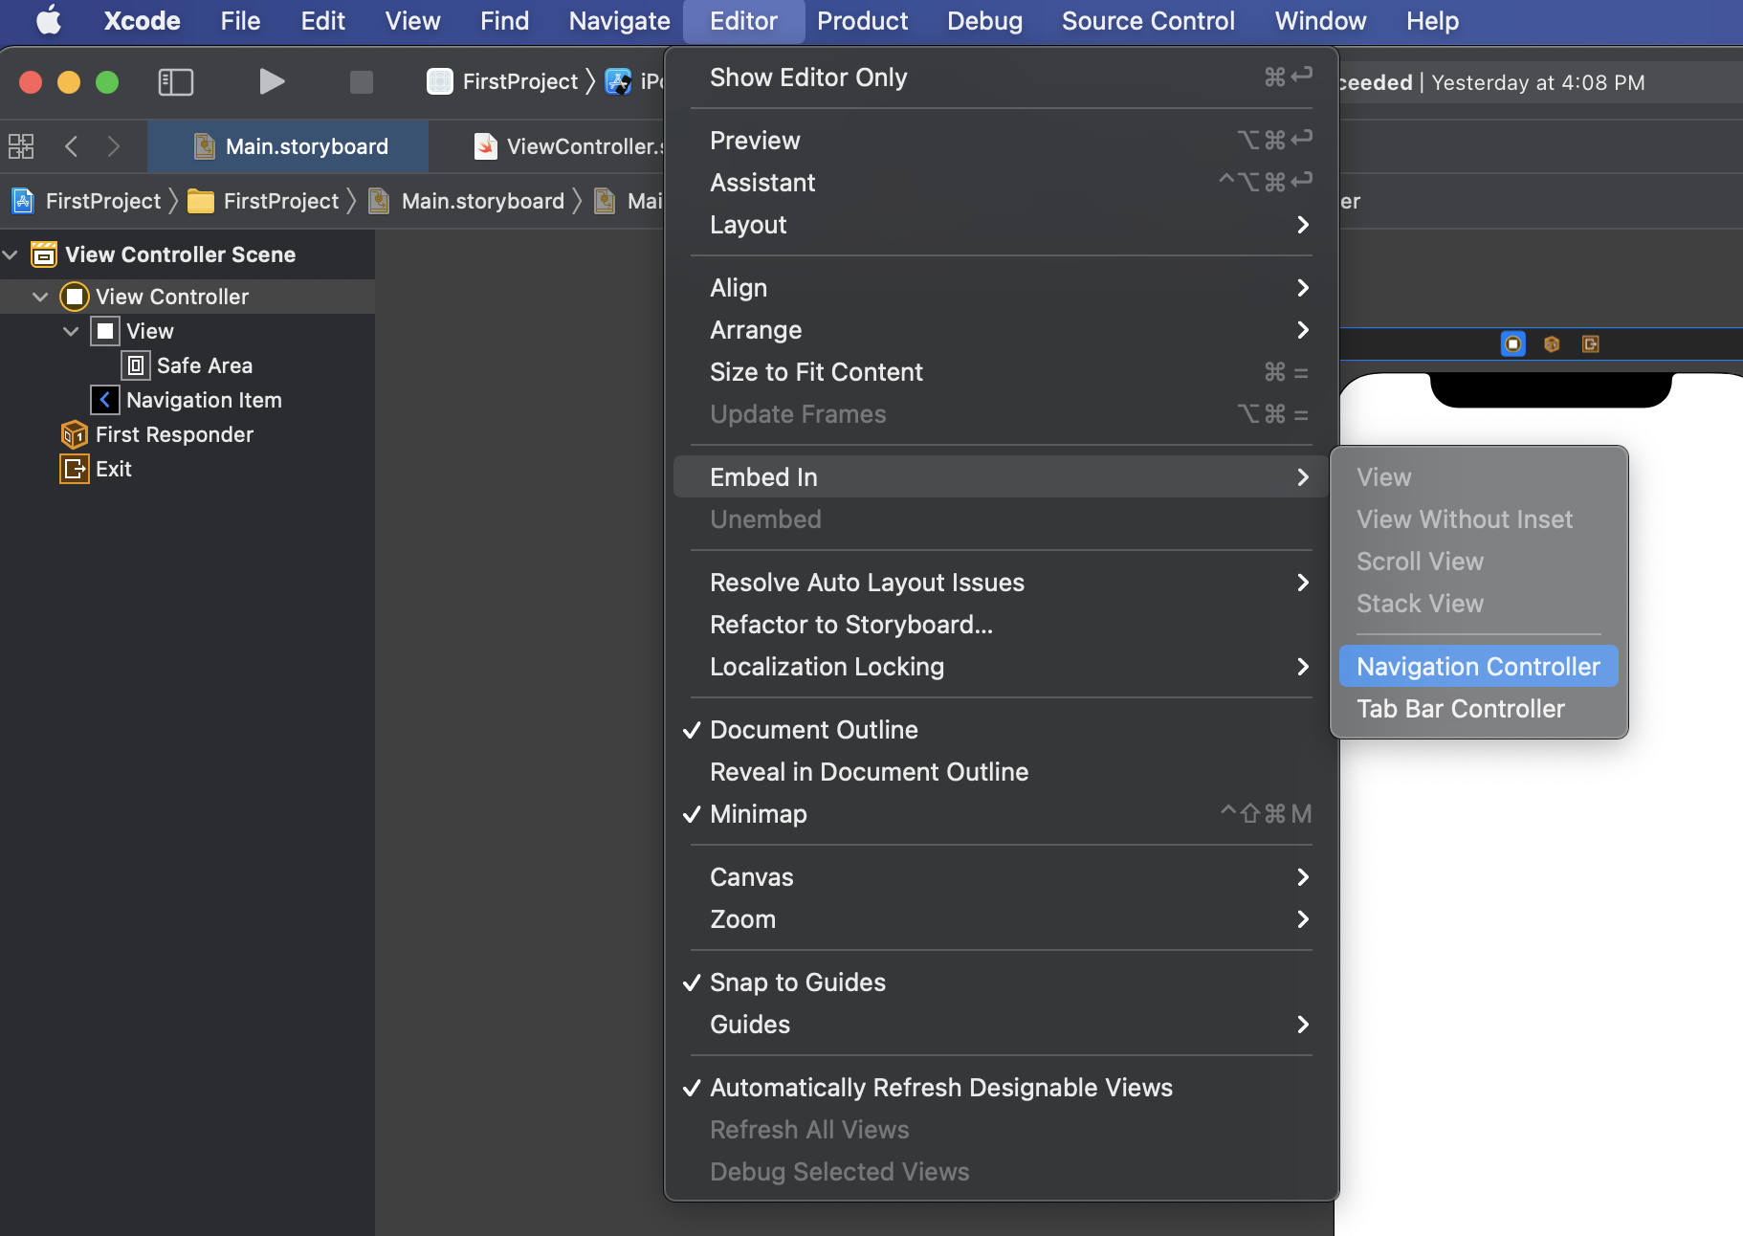This screenshot has height=1236, width=1743.
Task: Select the View Controller icon in the scene dock
Action: (1513, 344)
